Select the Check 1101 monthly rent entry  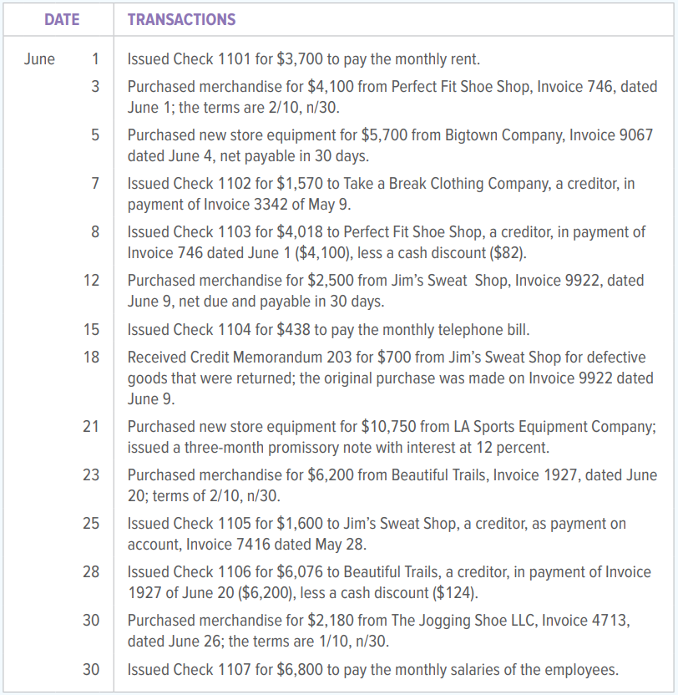click(x=303, y=59)
